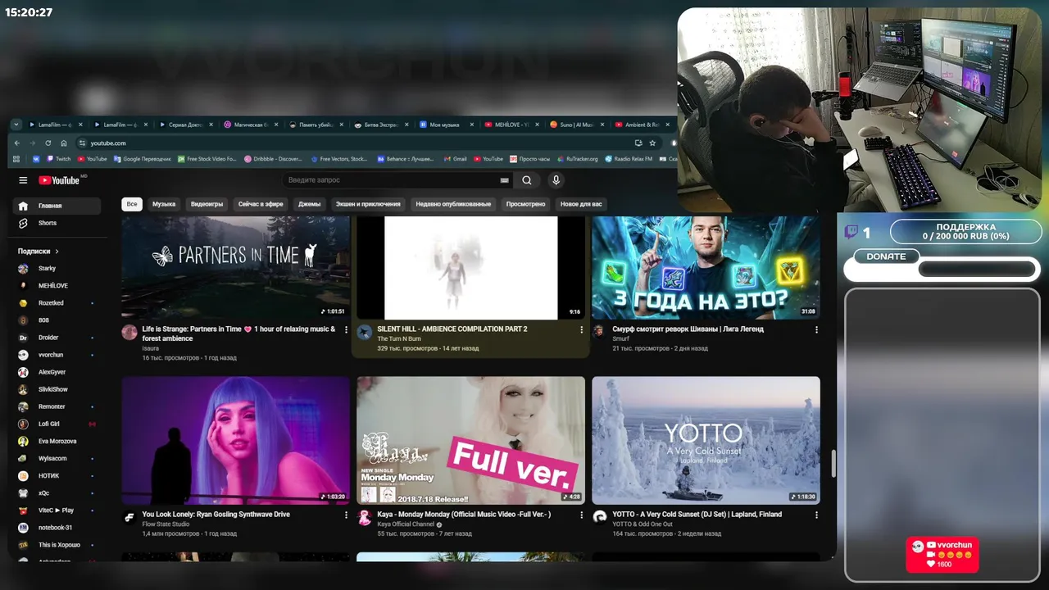Switch to the Моя музыка browser tab
The height and width of the screenshot is (590, 1049).
point(445,125)
